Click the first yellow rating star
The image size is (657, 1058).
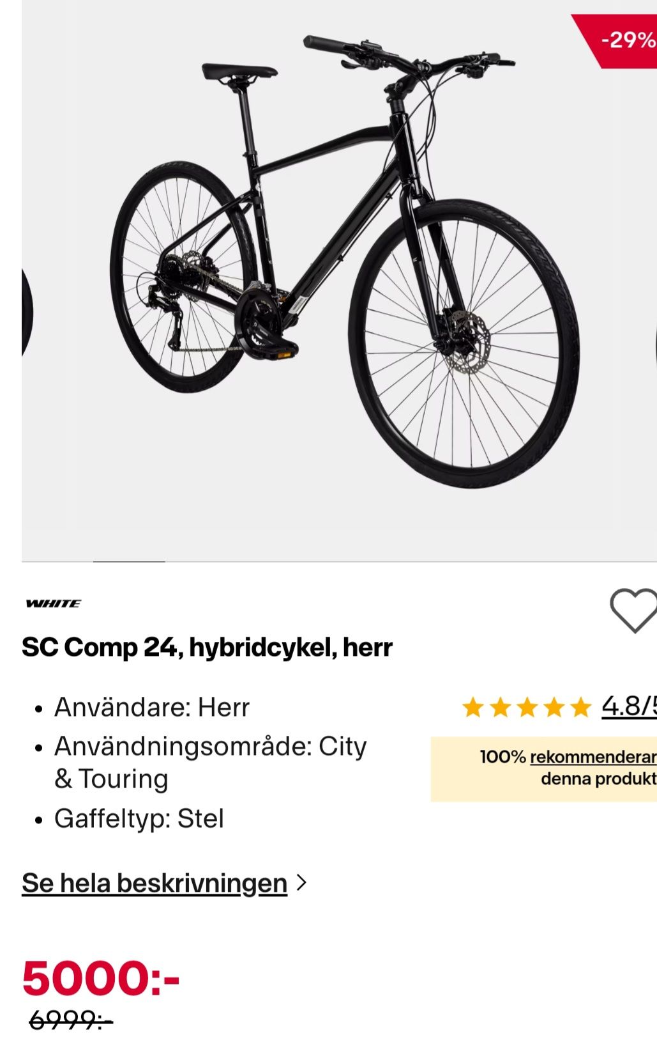tap(473, 708)
